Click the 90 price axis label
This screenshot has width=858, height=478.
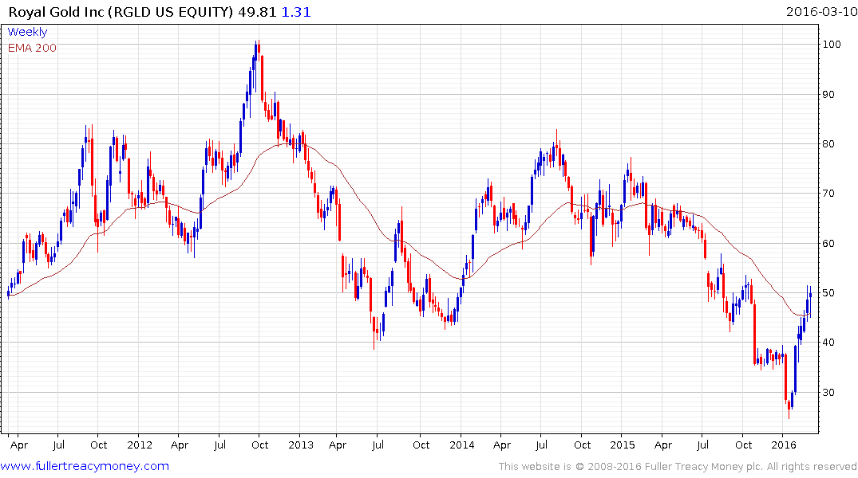pos(828,94)
